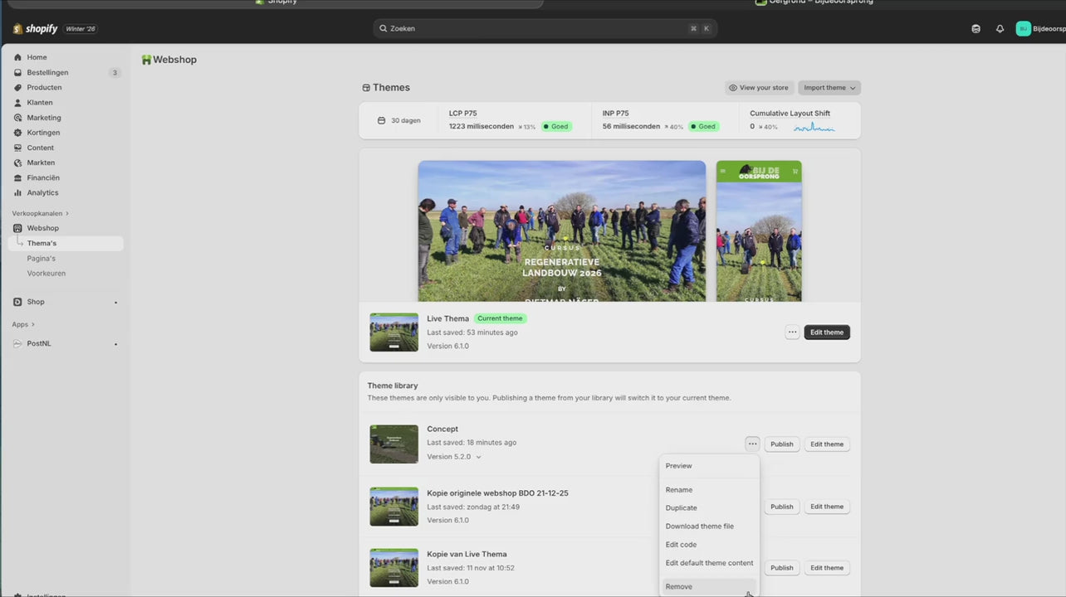Open the 30 dagen period selector
Screen dimensions: 1066x597
coord(399,120)
